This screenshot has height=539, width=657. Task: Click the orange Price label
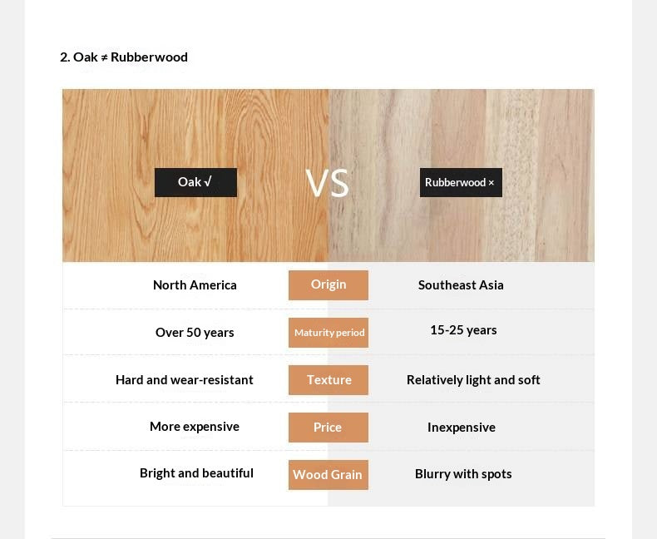(328, 428)
